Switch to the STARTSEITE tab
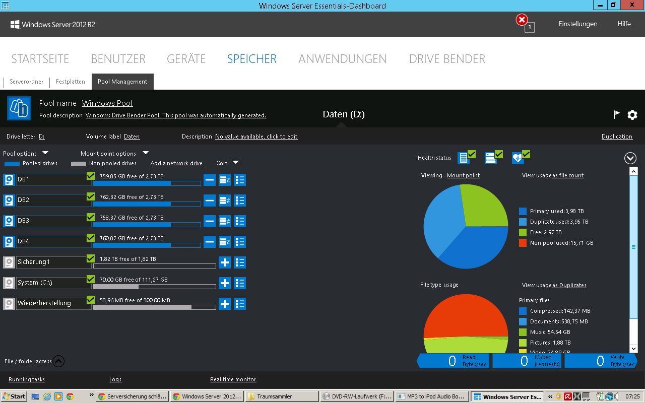 coord(40,59)
